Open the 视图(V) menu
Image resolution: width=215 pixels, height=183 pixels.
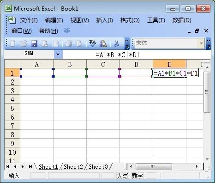point(79,20)
